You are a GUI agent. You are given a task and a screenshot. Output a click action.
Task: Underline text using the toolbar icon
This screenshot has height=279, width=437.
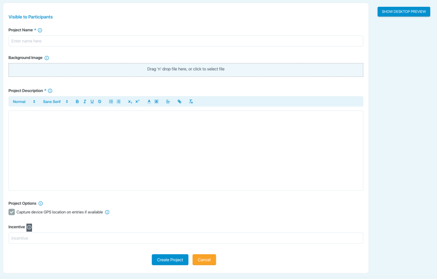[92, 102]
